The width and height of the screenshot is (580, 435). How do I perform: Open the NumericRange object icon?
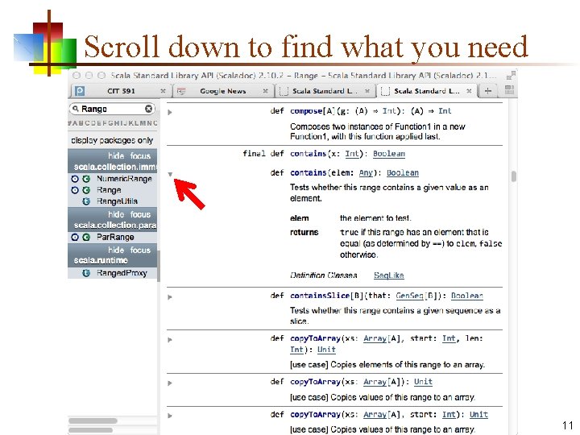(x=75, y=179)
